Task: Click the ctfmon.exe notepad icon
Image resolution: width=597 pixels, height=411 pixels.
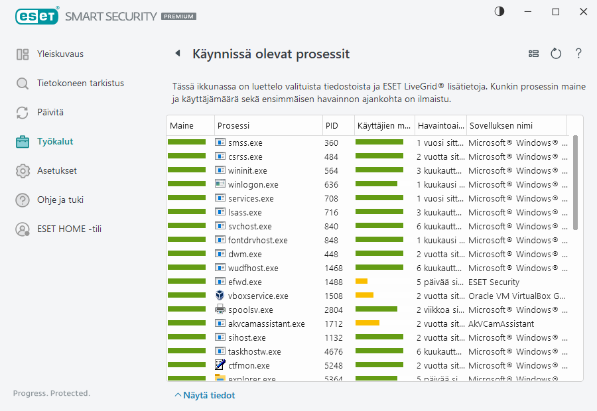Action: (220, 365)
